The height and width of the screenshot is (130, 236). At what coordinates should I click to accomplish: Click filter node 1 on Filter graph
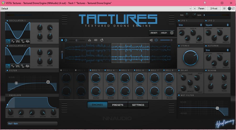[48, 82]
